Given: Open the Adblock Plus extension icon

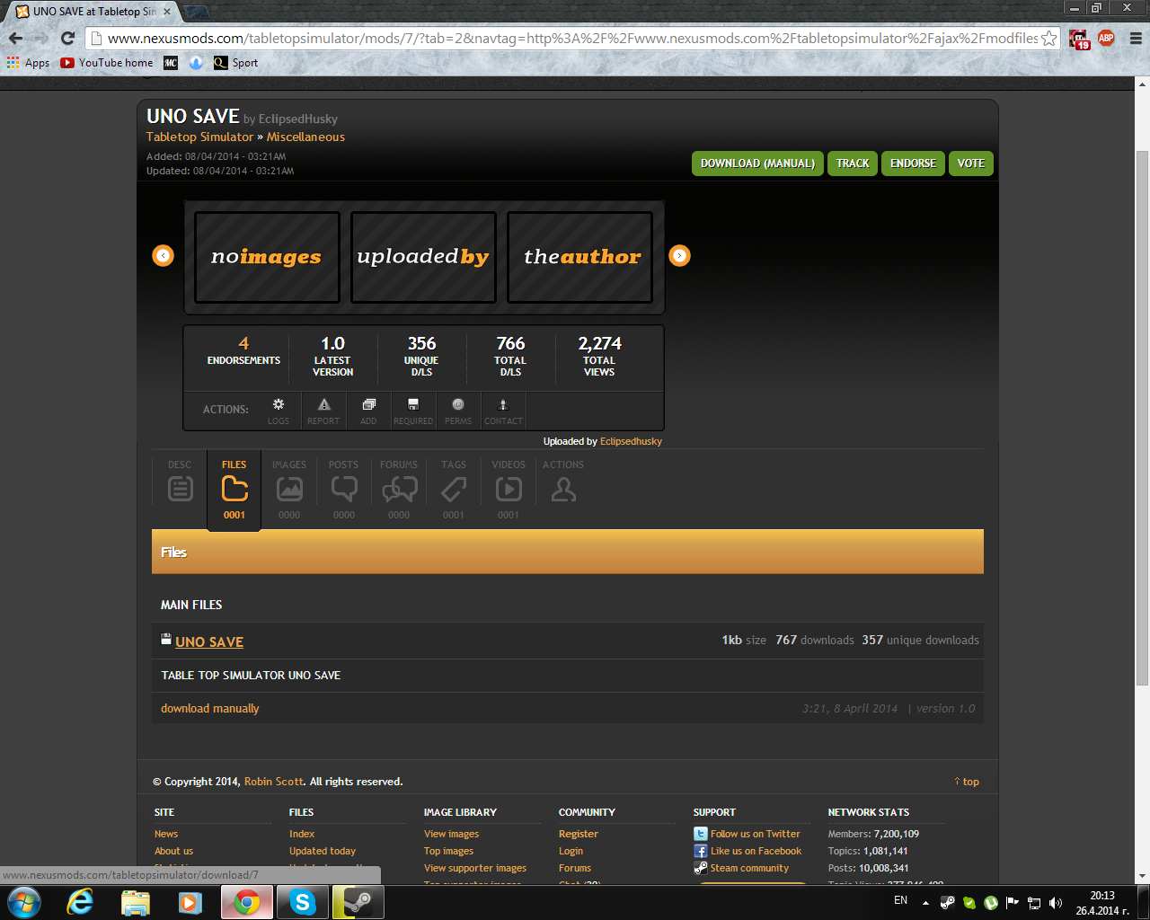Looking at the screenshot, I should coord(1106,39).
